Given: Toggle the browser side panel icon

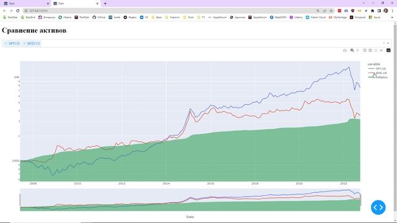Looking at the screenshot, I should tap(379, 11).
